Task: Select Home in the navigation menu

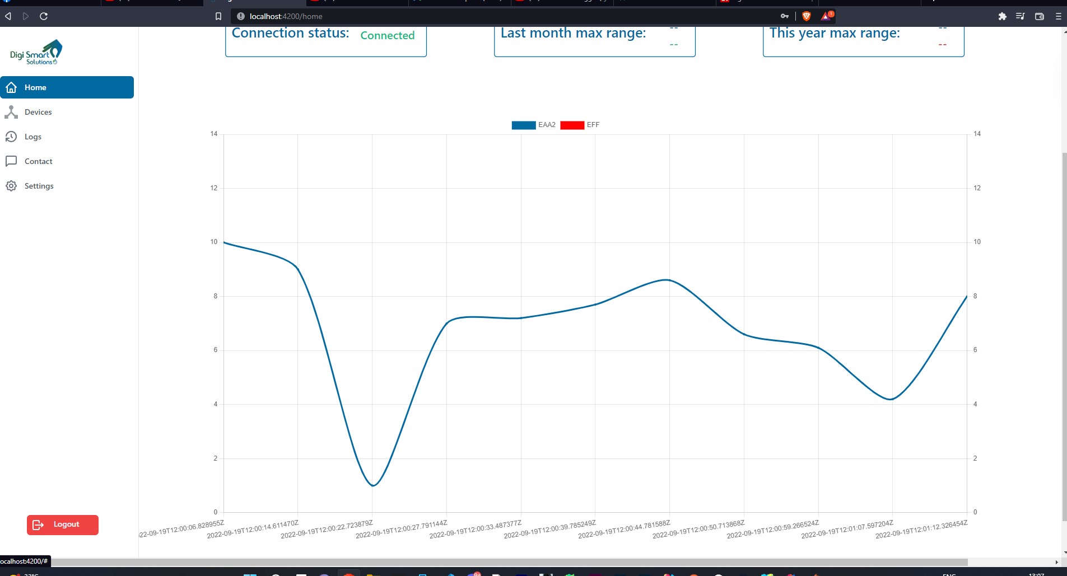Action: coord(35,87)
